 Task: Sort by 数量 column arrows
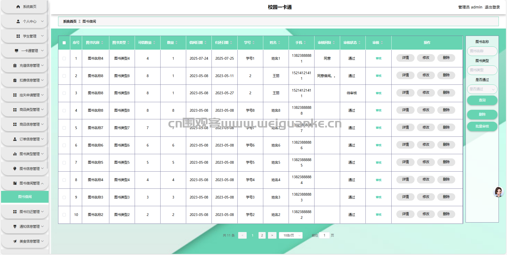(x=176, y=42)
